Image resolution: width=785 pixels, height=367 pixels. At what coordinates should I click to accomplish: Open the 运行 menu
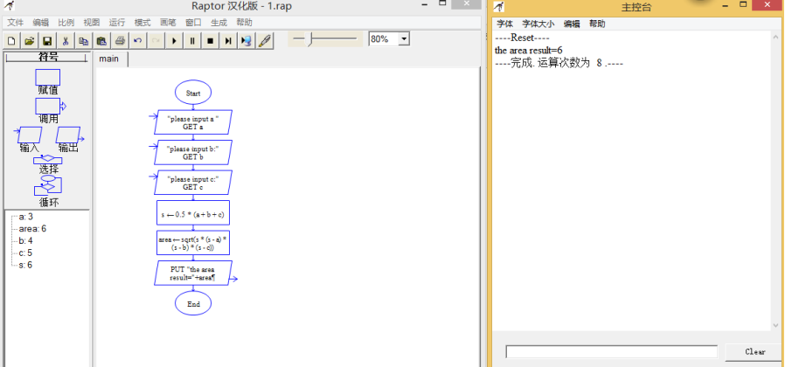click(117, 23)
